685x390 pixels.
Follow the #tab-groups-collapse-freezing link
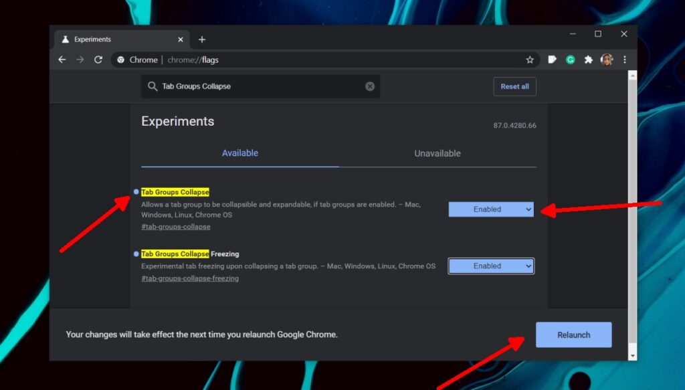(x=190, y=278)
